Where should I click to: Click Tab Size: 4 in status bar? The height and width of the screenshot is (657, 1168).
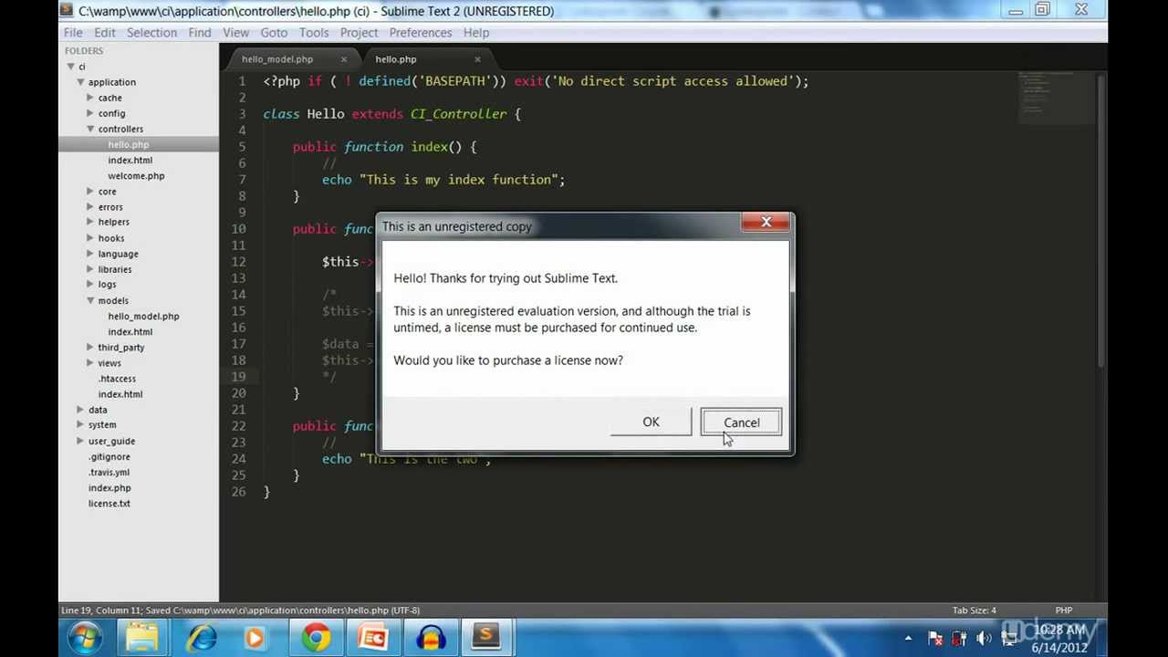pos(975,610)
